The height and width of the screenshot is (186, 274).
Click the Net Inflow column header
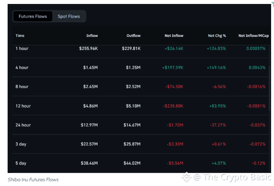(174, 36)
